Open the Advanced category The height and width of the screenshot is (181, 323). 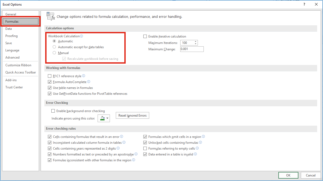point(21,57)
